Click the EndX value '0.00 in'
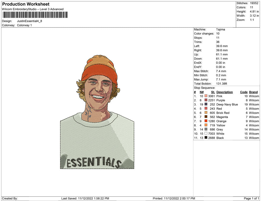The width and height of the screenshot is (261, 201). coord(221,63)
